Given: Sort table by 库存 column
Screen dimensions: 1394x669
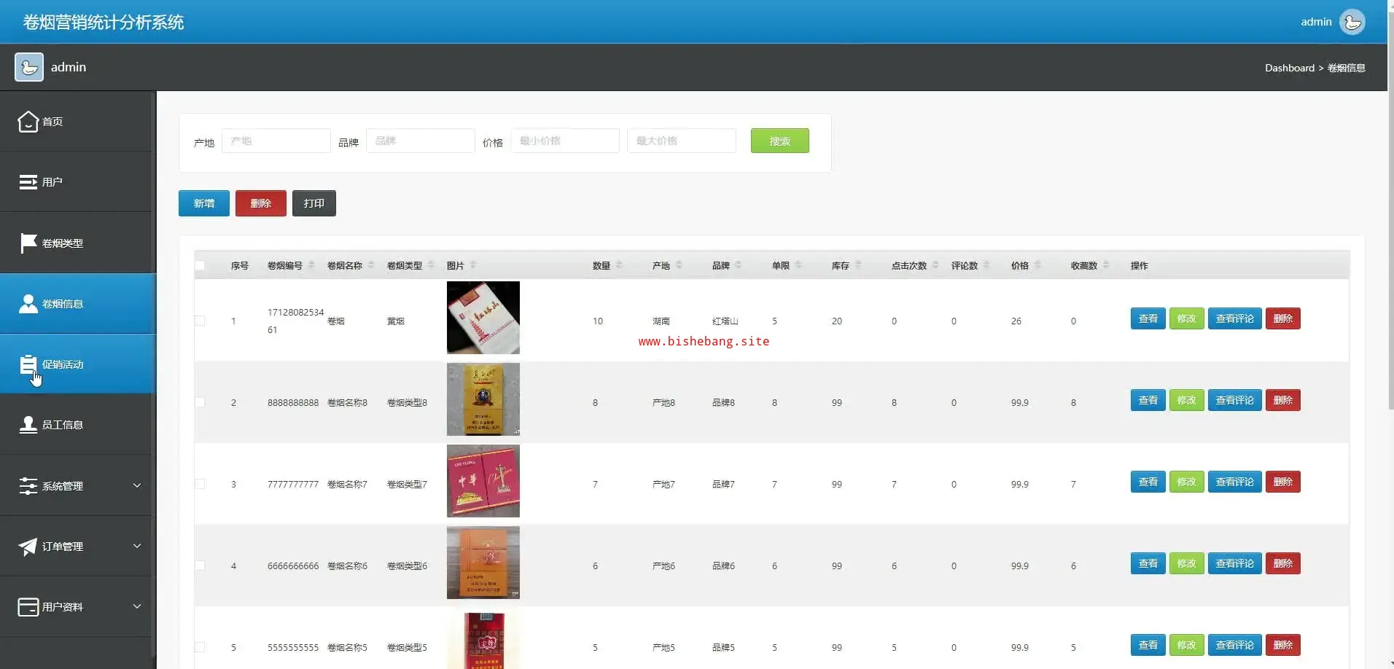Looking at the screenshot, I should click(x=858, y=265).
